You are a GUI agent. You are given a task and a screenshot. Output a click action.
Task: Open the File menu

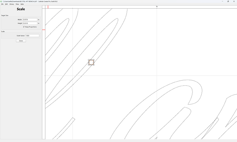pos(2,4)
